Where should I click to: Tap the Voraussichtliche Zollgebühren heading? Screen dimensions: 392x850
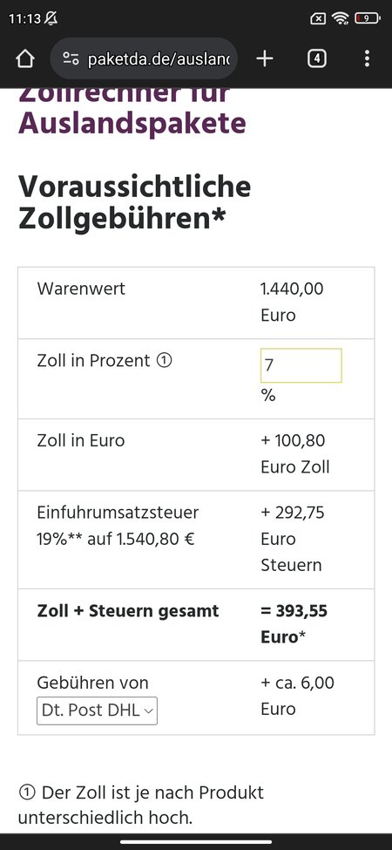(135, 203)
